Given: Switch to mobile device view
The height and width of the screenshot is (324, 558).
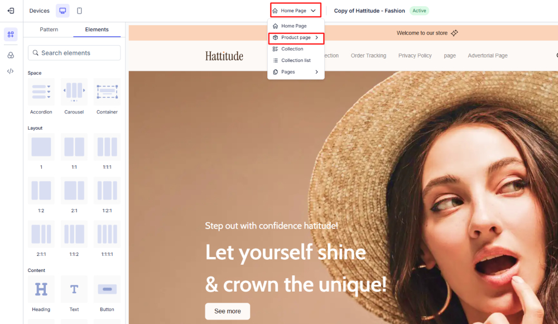Looking at the screenshot, I should [79, 11].
